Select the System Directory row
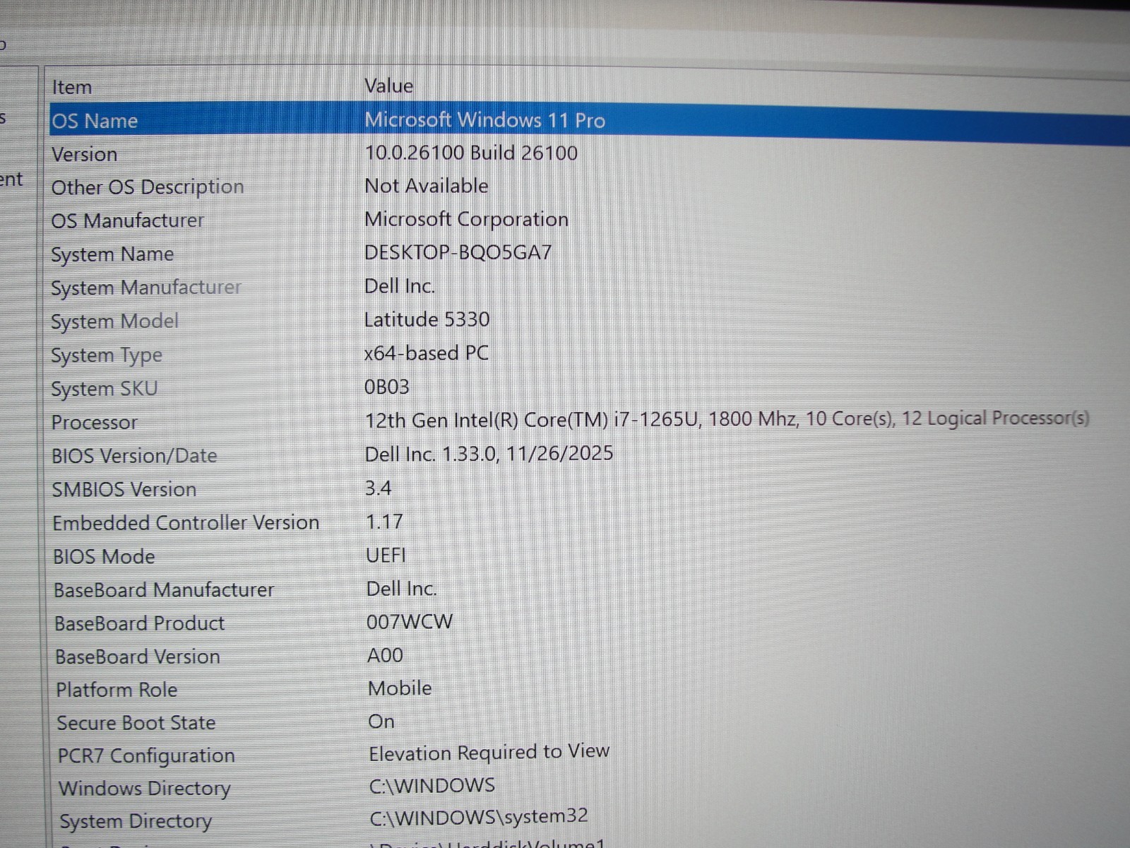Viewport: 1130px width, 848px height. tap(136, 821)
